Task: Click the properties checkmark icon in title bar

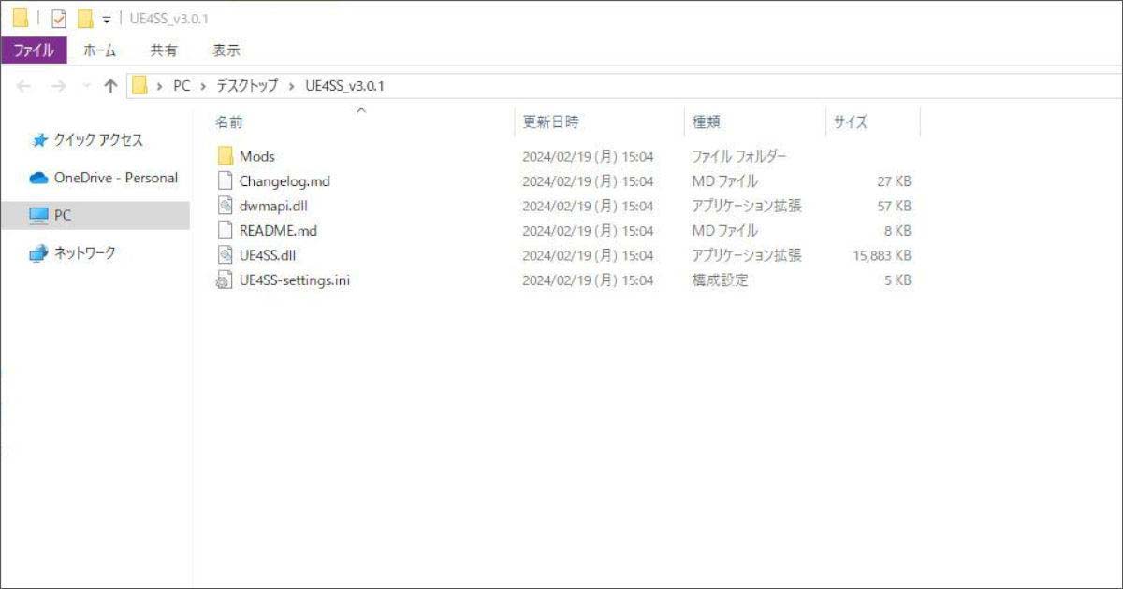Action: pyautogui.click(x=59, y=19)
